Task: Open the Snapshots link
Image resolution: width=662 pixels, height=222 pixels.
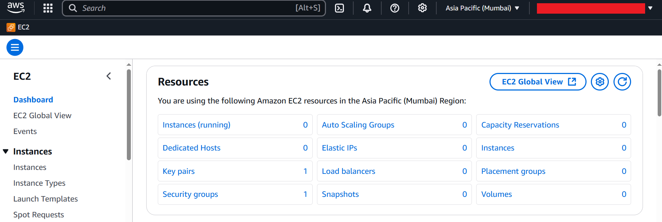Action: 340,194
